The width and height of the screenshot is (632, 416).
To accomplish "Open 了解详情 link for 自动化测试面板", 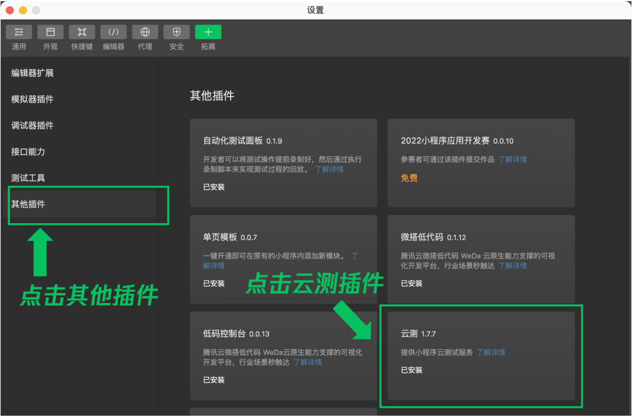I will 329,169.
